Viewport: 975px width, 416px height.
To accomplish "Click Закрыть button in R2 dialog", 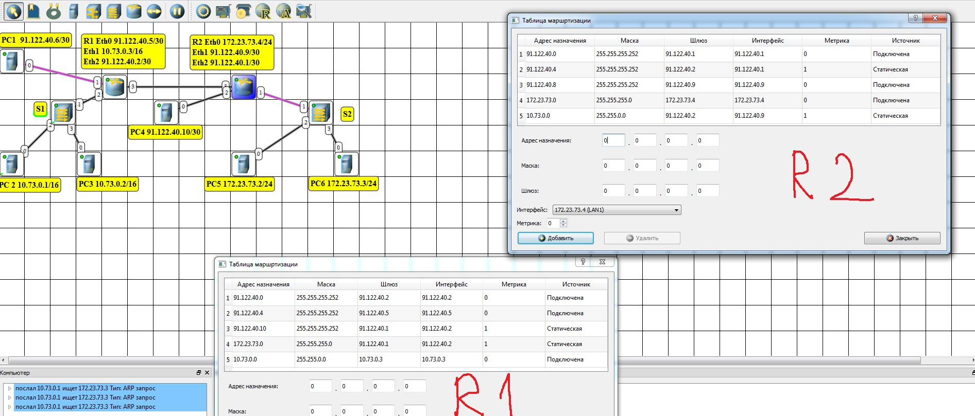I will [x=902, y=238].
